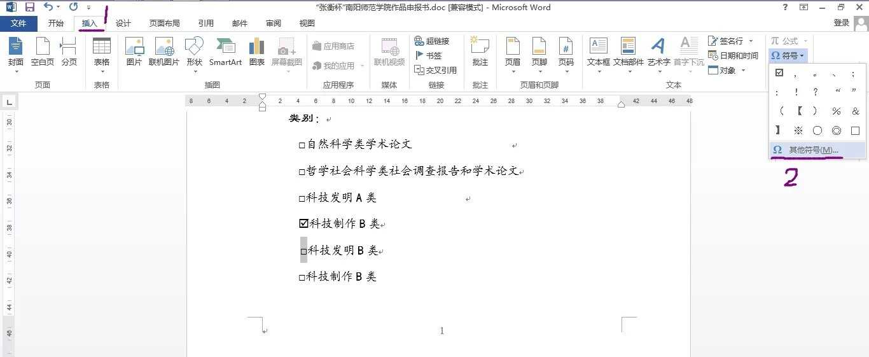Click the Redo (repeat) icon
The height and width of the screenshot is (357, 869).
tap(73, 7)
